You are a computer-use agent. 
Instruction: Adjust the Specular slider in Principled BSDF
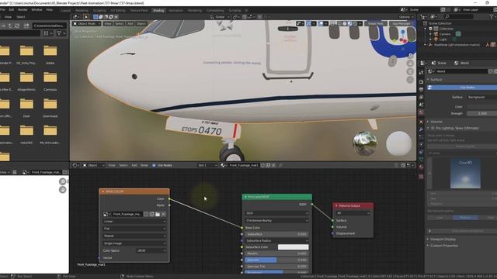pos(276,260)
